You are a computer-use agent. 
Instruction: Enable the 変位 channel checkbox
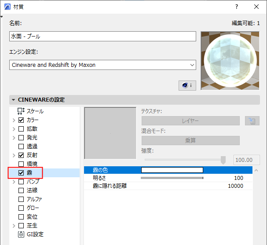point(21,217)
